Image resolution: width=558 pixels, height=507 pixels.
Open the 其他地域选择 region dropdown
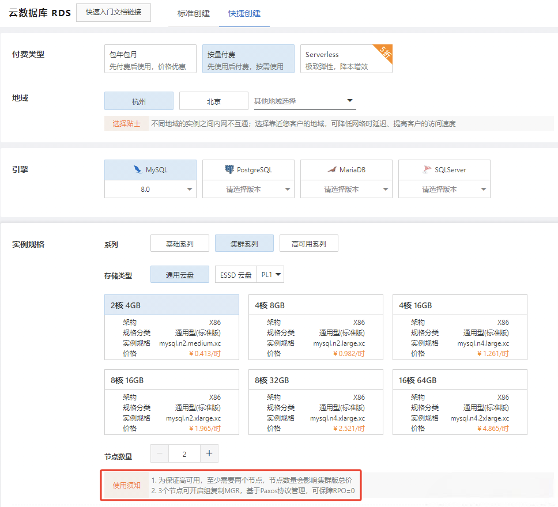[305, 101]
